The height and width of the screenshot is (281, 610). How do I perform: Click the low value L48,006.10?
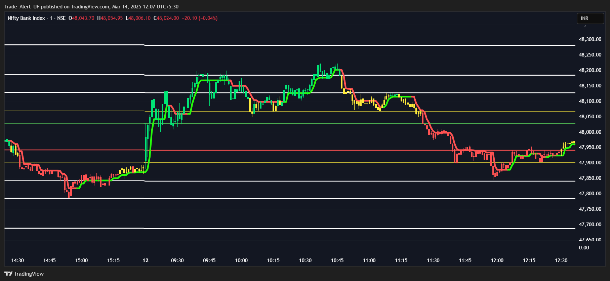(x=138, y=18)
